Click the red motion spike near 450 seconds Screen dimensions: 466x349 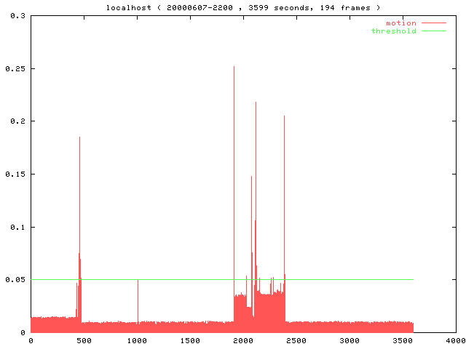coord(79,182)
